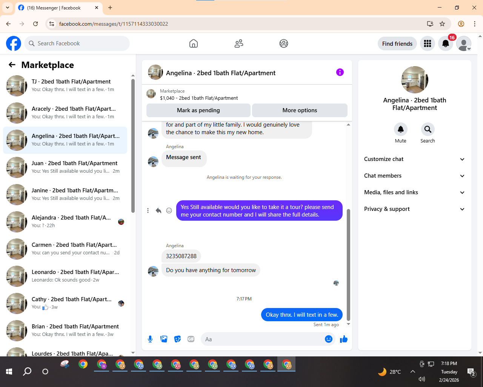Mute the Angelina conversation

pos(401,129)
